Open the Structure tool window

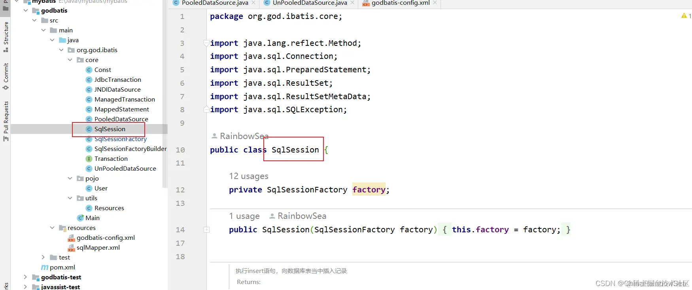pyautogui.click(x=6, y=37)
